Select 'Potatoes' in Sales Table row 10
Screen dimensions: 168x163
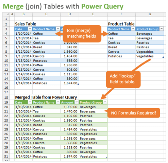[x=46, y=61]
